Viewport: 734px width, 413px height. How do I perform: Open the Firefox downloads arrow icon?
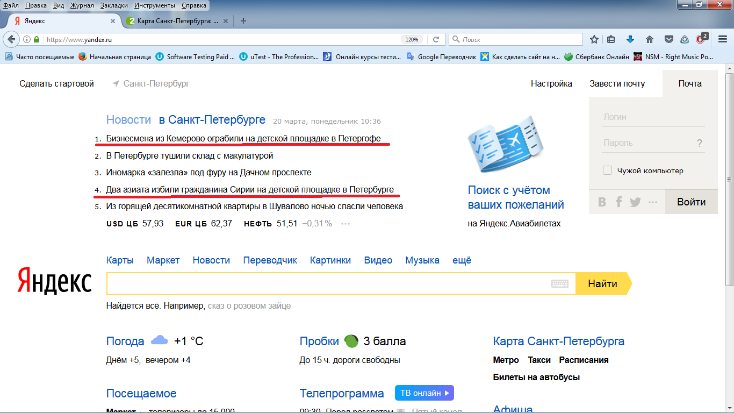[x=630, y=39]
